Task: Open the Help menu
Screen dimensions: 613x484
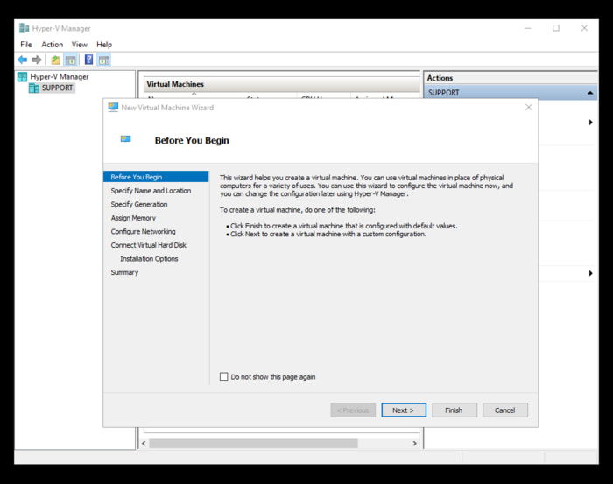Action: click(x=104, y=45)
